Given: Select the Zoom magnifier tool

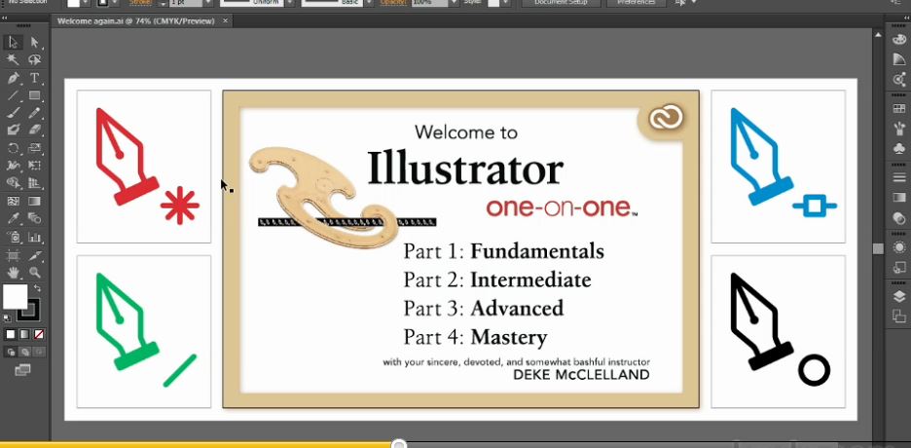Looking at the screenshot, I should pyautogui.click(x=34, y=273).
